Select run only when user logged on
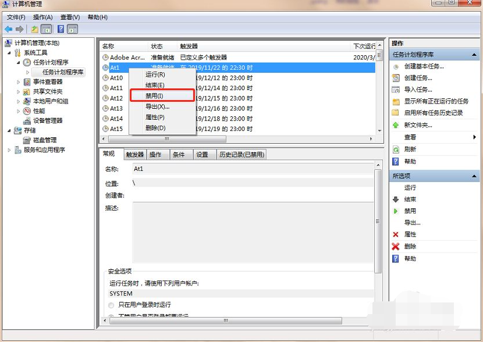Image resolution: width=483 pixels, height=342 pixels. 111,304
